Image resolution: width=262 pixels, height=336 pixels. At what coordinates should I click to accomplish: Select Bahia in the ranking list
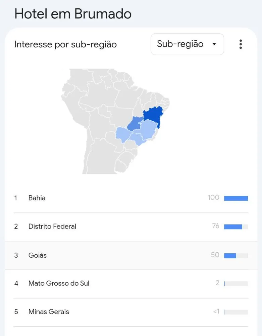click(37, 198)
